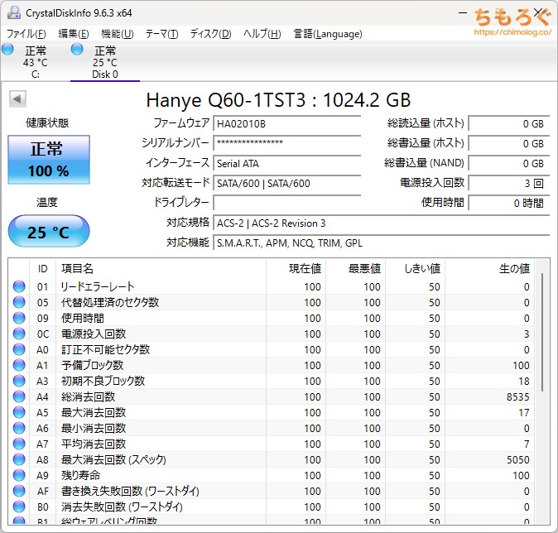
Task: Open the ファイル(F) menu
Action: point(26,34)
